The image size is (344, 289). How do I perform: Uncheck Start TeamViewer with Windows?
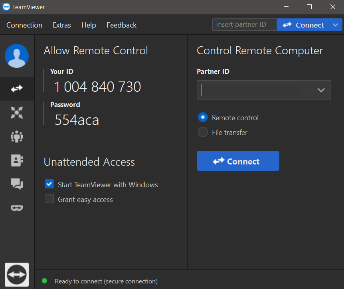(x=49, y=184)
